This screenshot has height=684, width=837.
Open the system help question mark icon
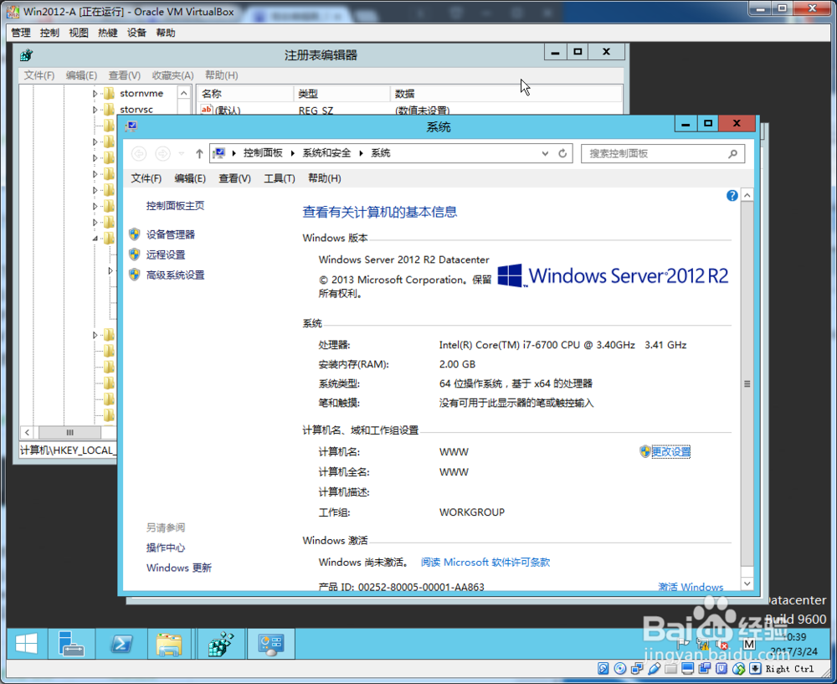(732, 195)
